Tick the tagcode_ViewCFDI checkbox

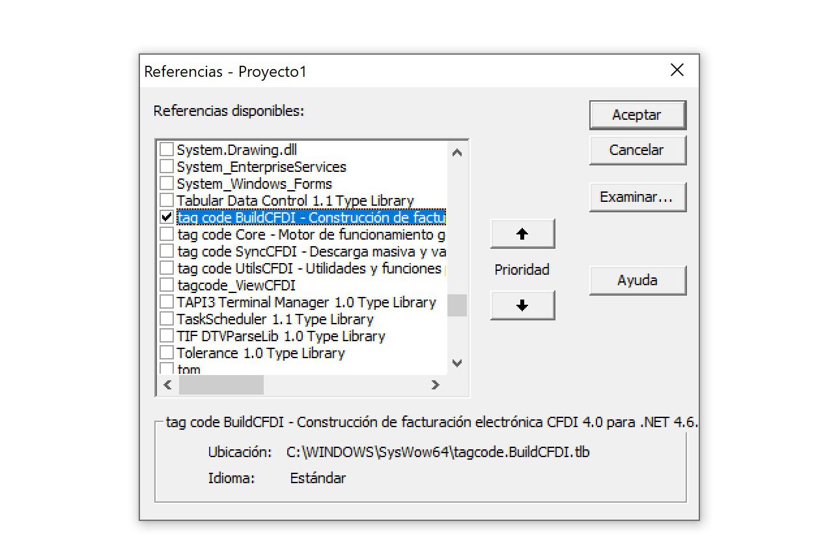(167, 285)
